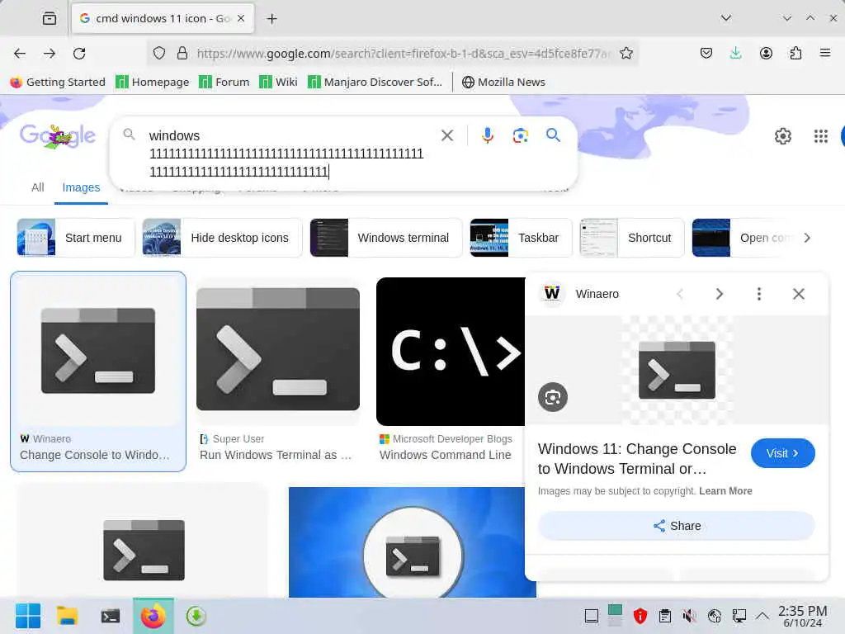Open Winaero terminal icon image result
845x634 pixels.
(x=98, y=350)
